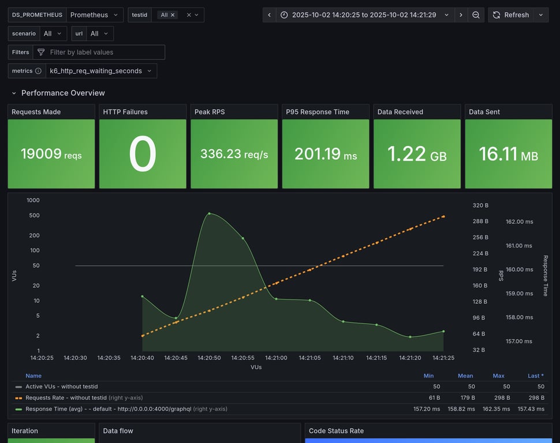Go to previous time range arrow
Screen dimensions: 560x443
point(269,15)
